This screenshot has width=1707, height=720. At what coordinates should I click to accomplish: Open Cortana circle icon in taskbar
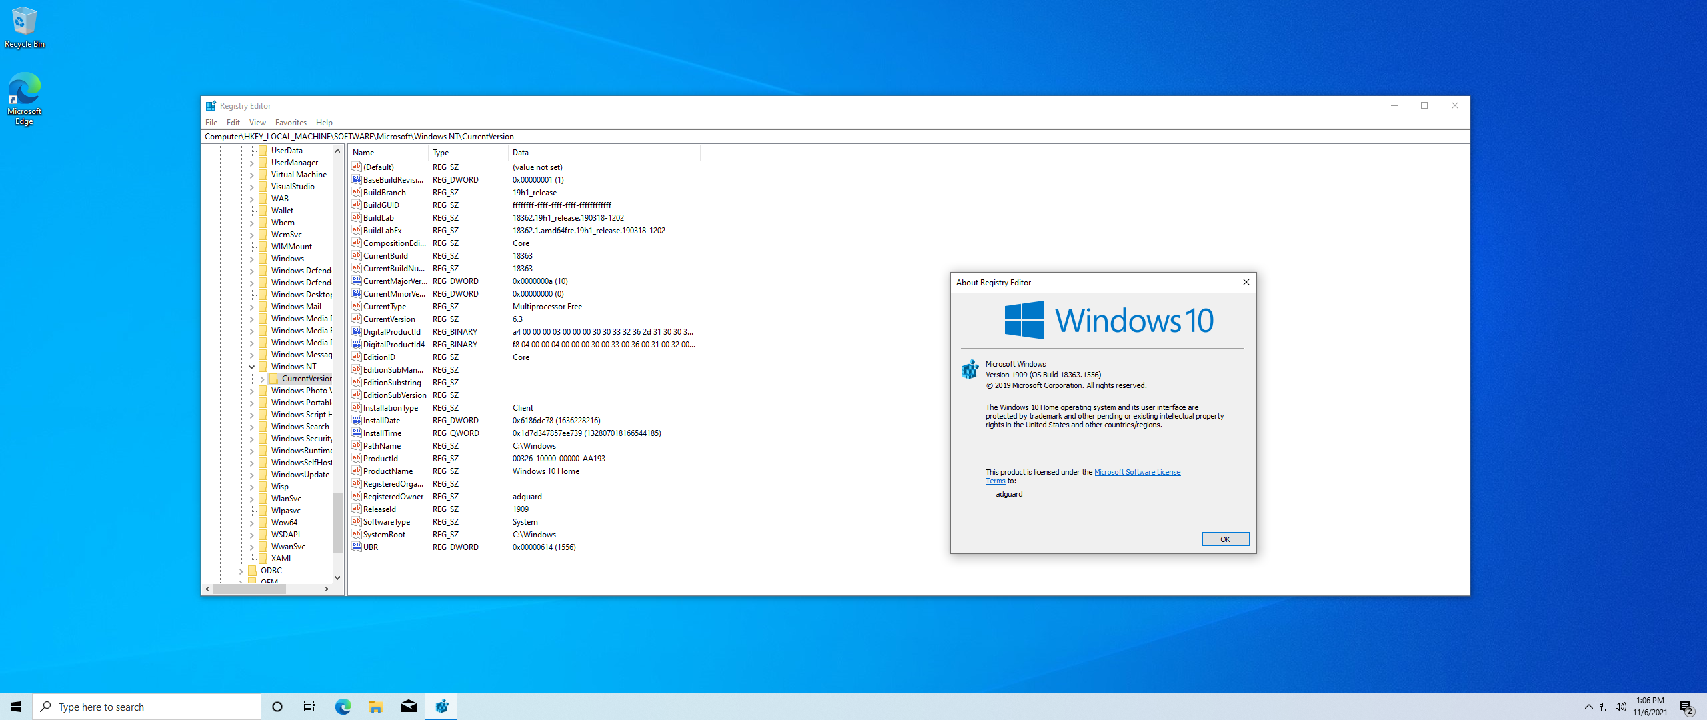tap(277, 707)
